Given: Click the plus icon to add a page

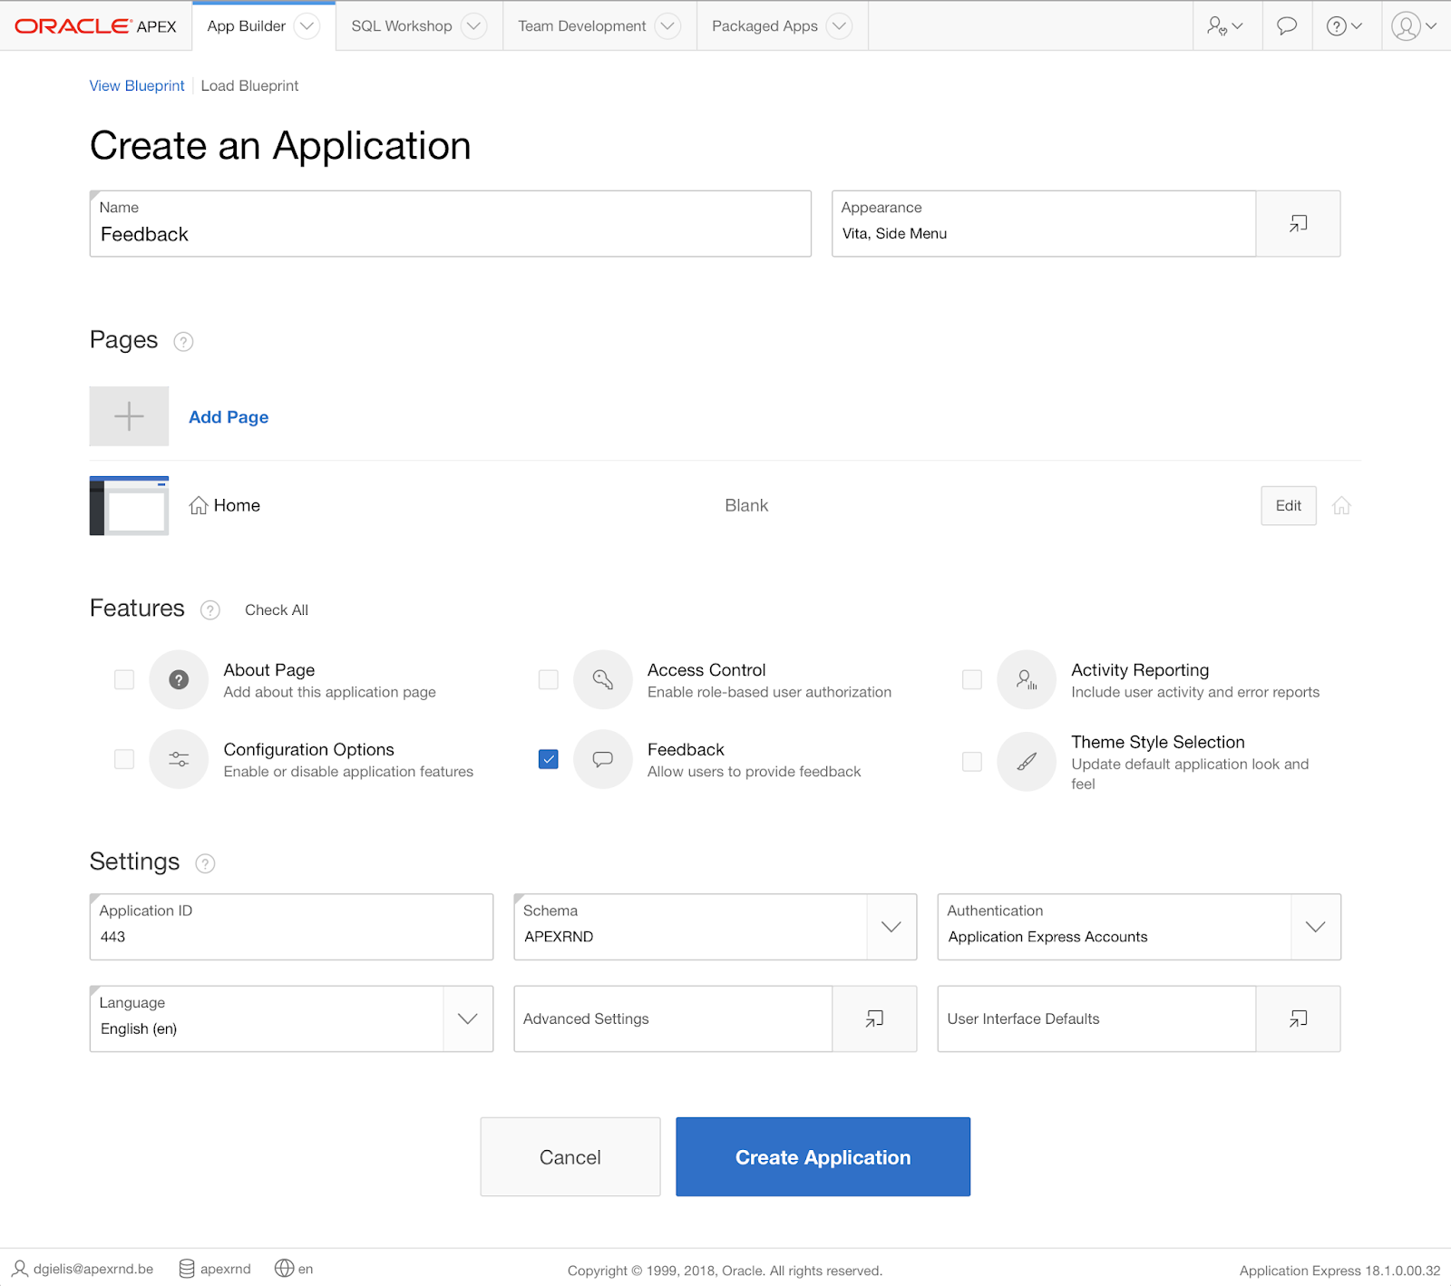Looking at the screenshot, I should tap(129, 416).
